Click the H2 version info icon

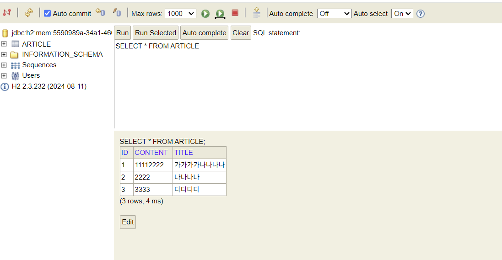coord(5,87)
